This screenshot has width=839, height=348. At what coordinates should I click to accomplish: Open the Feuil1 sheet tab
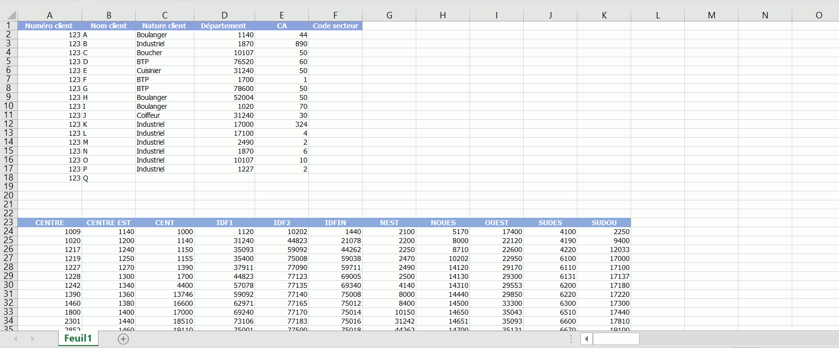point(78,339)
